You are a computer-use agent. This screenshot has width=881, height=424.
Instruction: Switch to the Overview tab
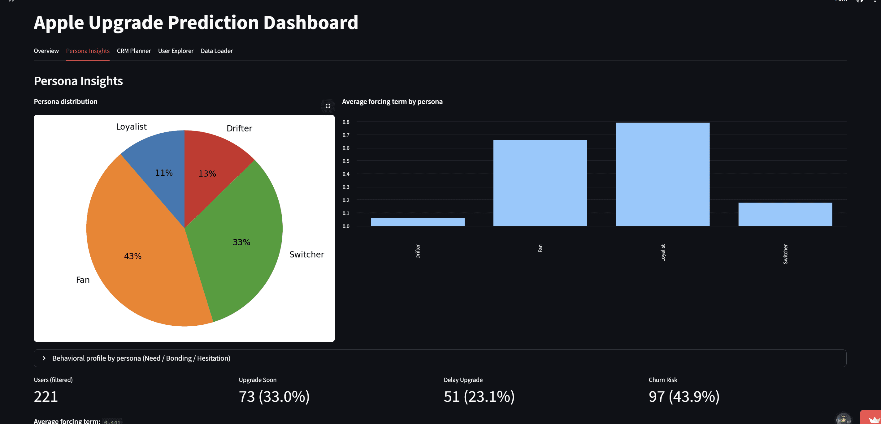pyautogui.click(x=46, y=51)
